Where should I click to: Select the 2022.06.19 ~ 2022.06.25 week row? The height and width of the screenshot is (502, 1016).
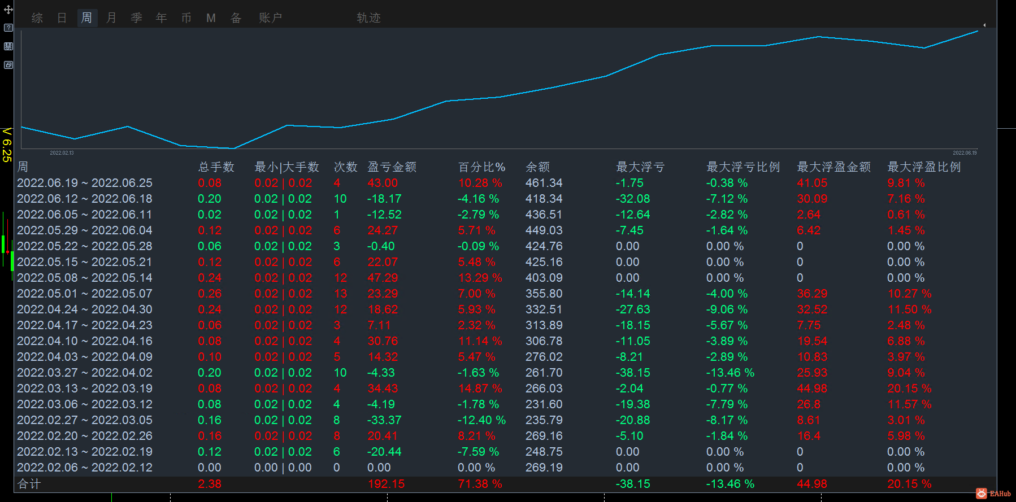pos(505,183)
